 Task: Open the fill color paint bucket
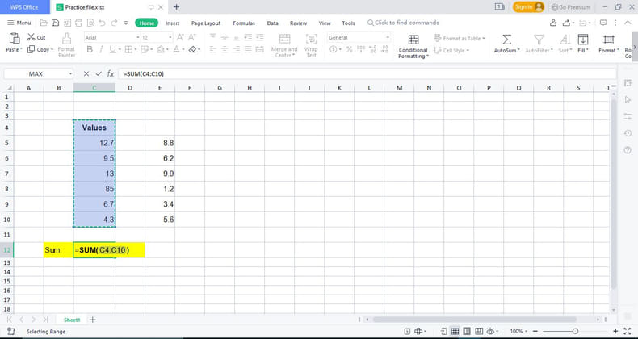161,49
